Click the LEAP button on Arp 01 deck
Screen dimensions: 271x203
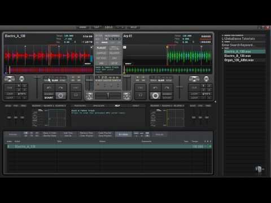pos(194,98)
